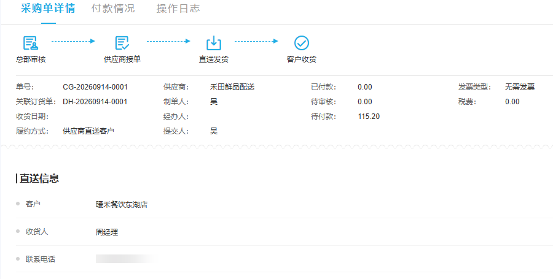Click the 收货日期 label
This screenshot has height=279, width=553.
(33, 117)
